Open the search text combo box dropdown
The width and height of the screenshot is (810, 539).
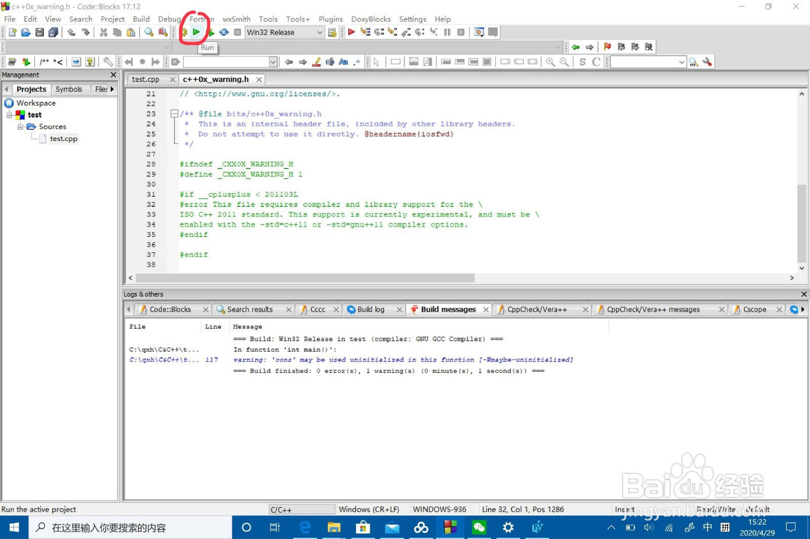click(x=273, y=62)
